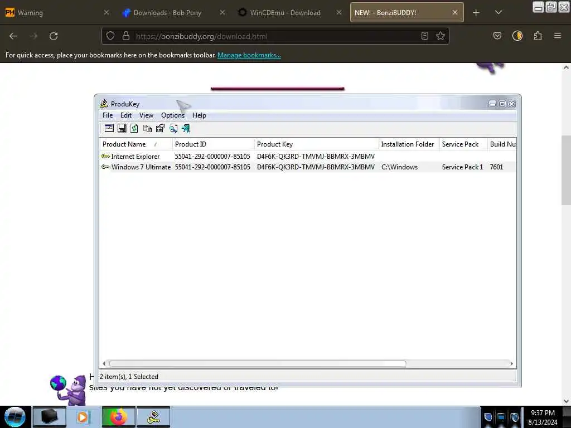The width and height of the screenshot is (571, 428).
Task: Click the Internet Explorer product key cell
Action: 316,156
